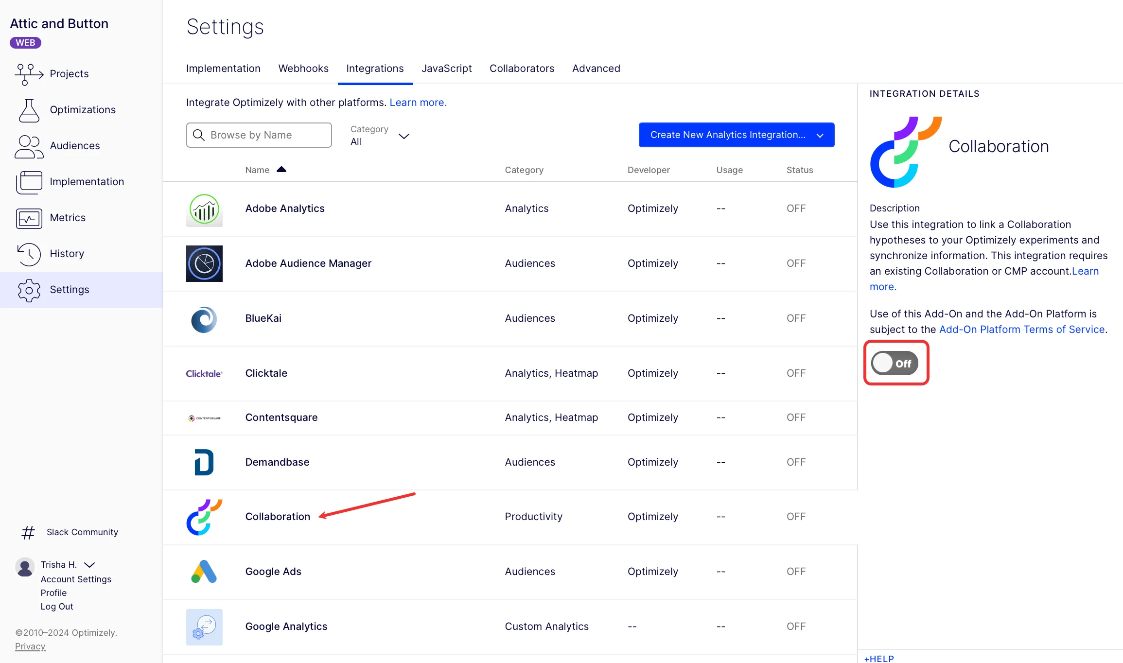Select the Adobe Audience Manager name
Image resolution: width=1123 pixels, height=663 pixels.
pos(308,263)
